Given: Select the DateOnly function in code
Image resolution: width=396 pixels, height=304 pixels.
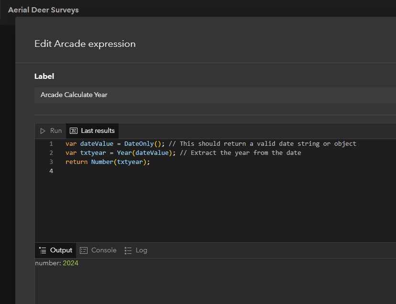Looking at the screenshot, I should (139, 143).
